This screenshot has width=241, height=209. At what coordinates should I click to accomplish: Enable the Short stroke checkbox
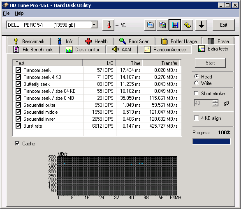coord(196,93)
